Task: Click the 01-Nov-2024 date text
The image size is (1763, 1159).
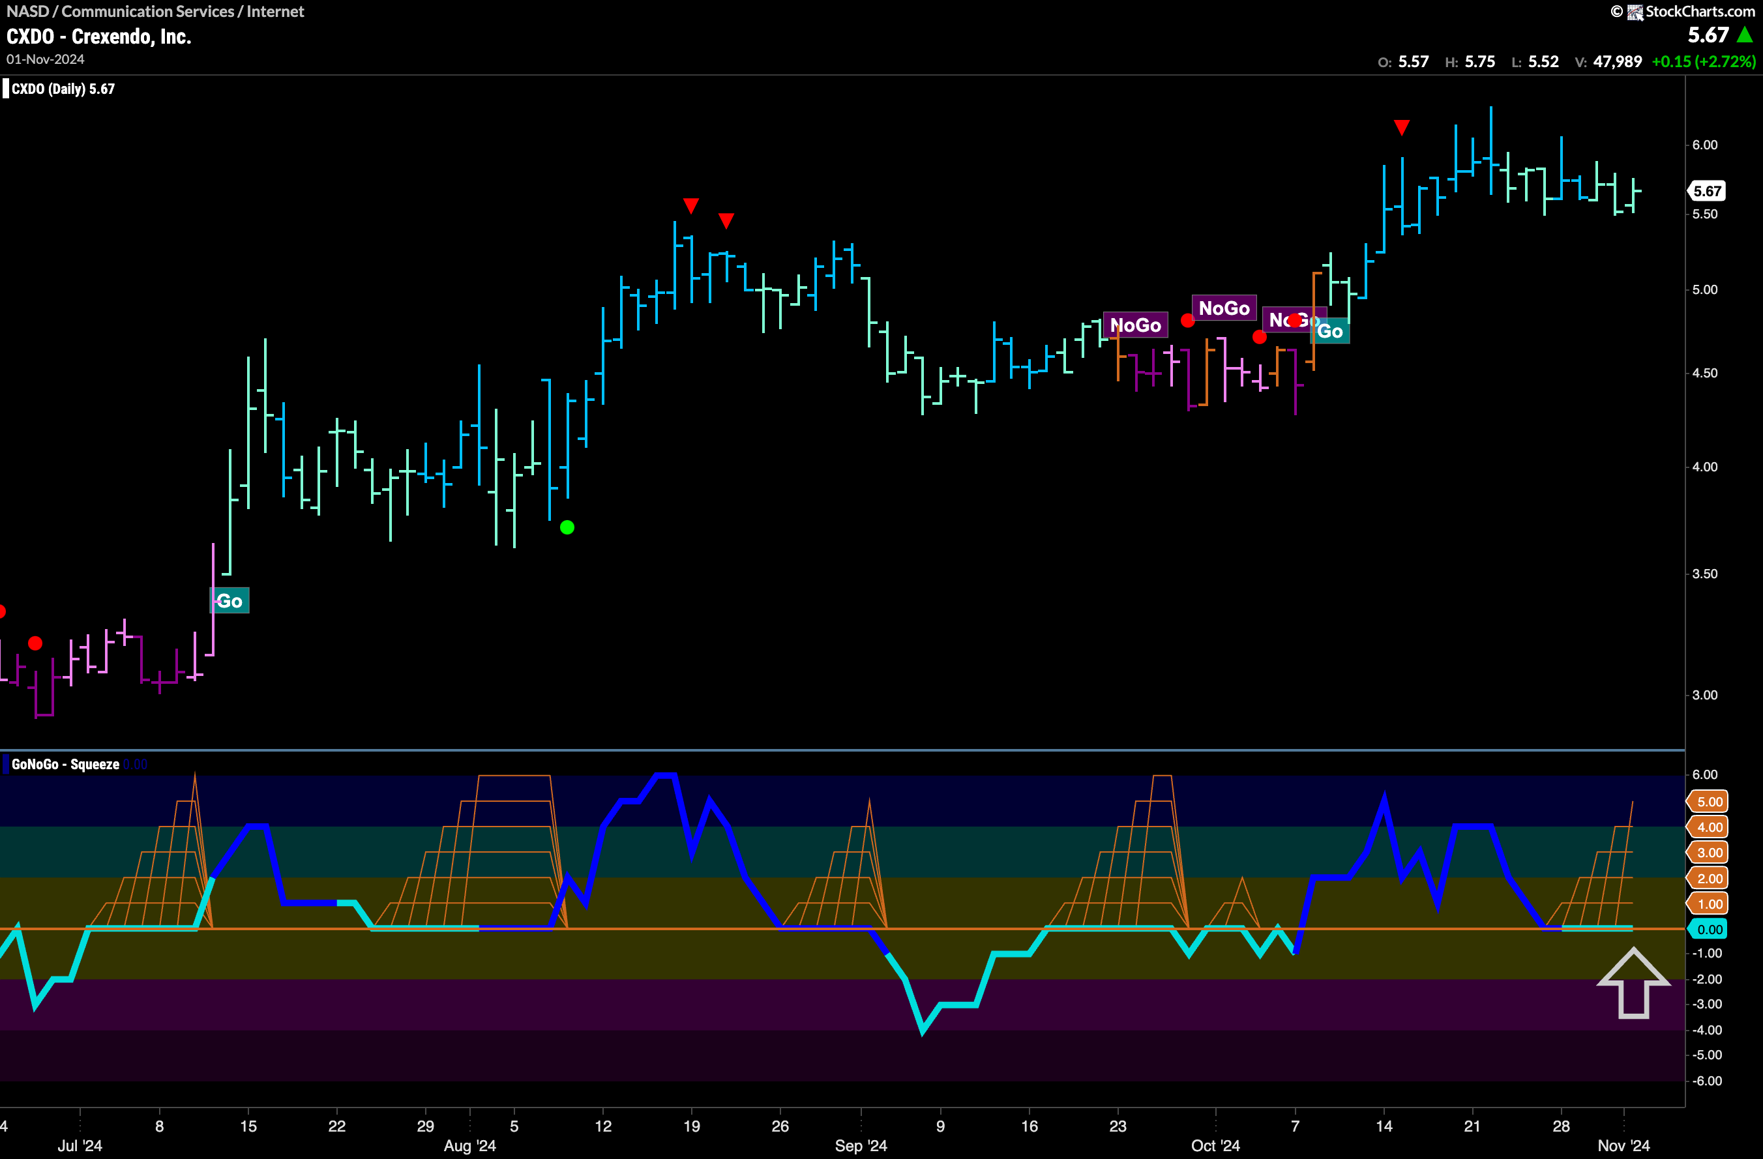Action: (45, 59)
